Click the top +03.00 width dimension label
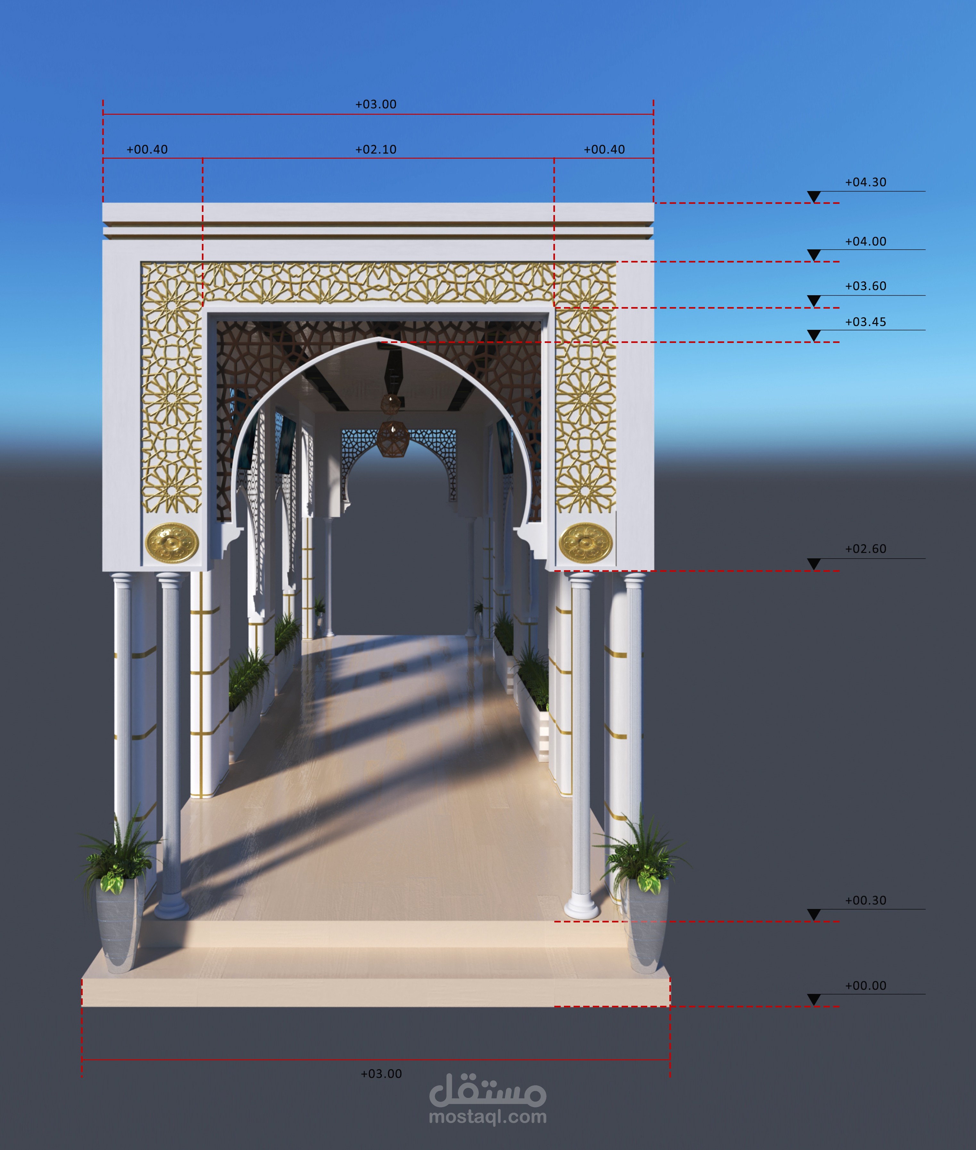Screen dimensions: 976x1150 pyautogui.click(x=376, y=104)
